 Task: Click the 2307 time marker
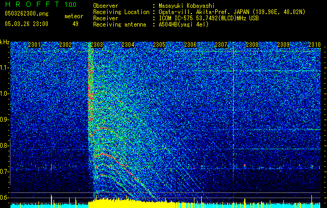pos(221,45)
